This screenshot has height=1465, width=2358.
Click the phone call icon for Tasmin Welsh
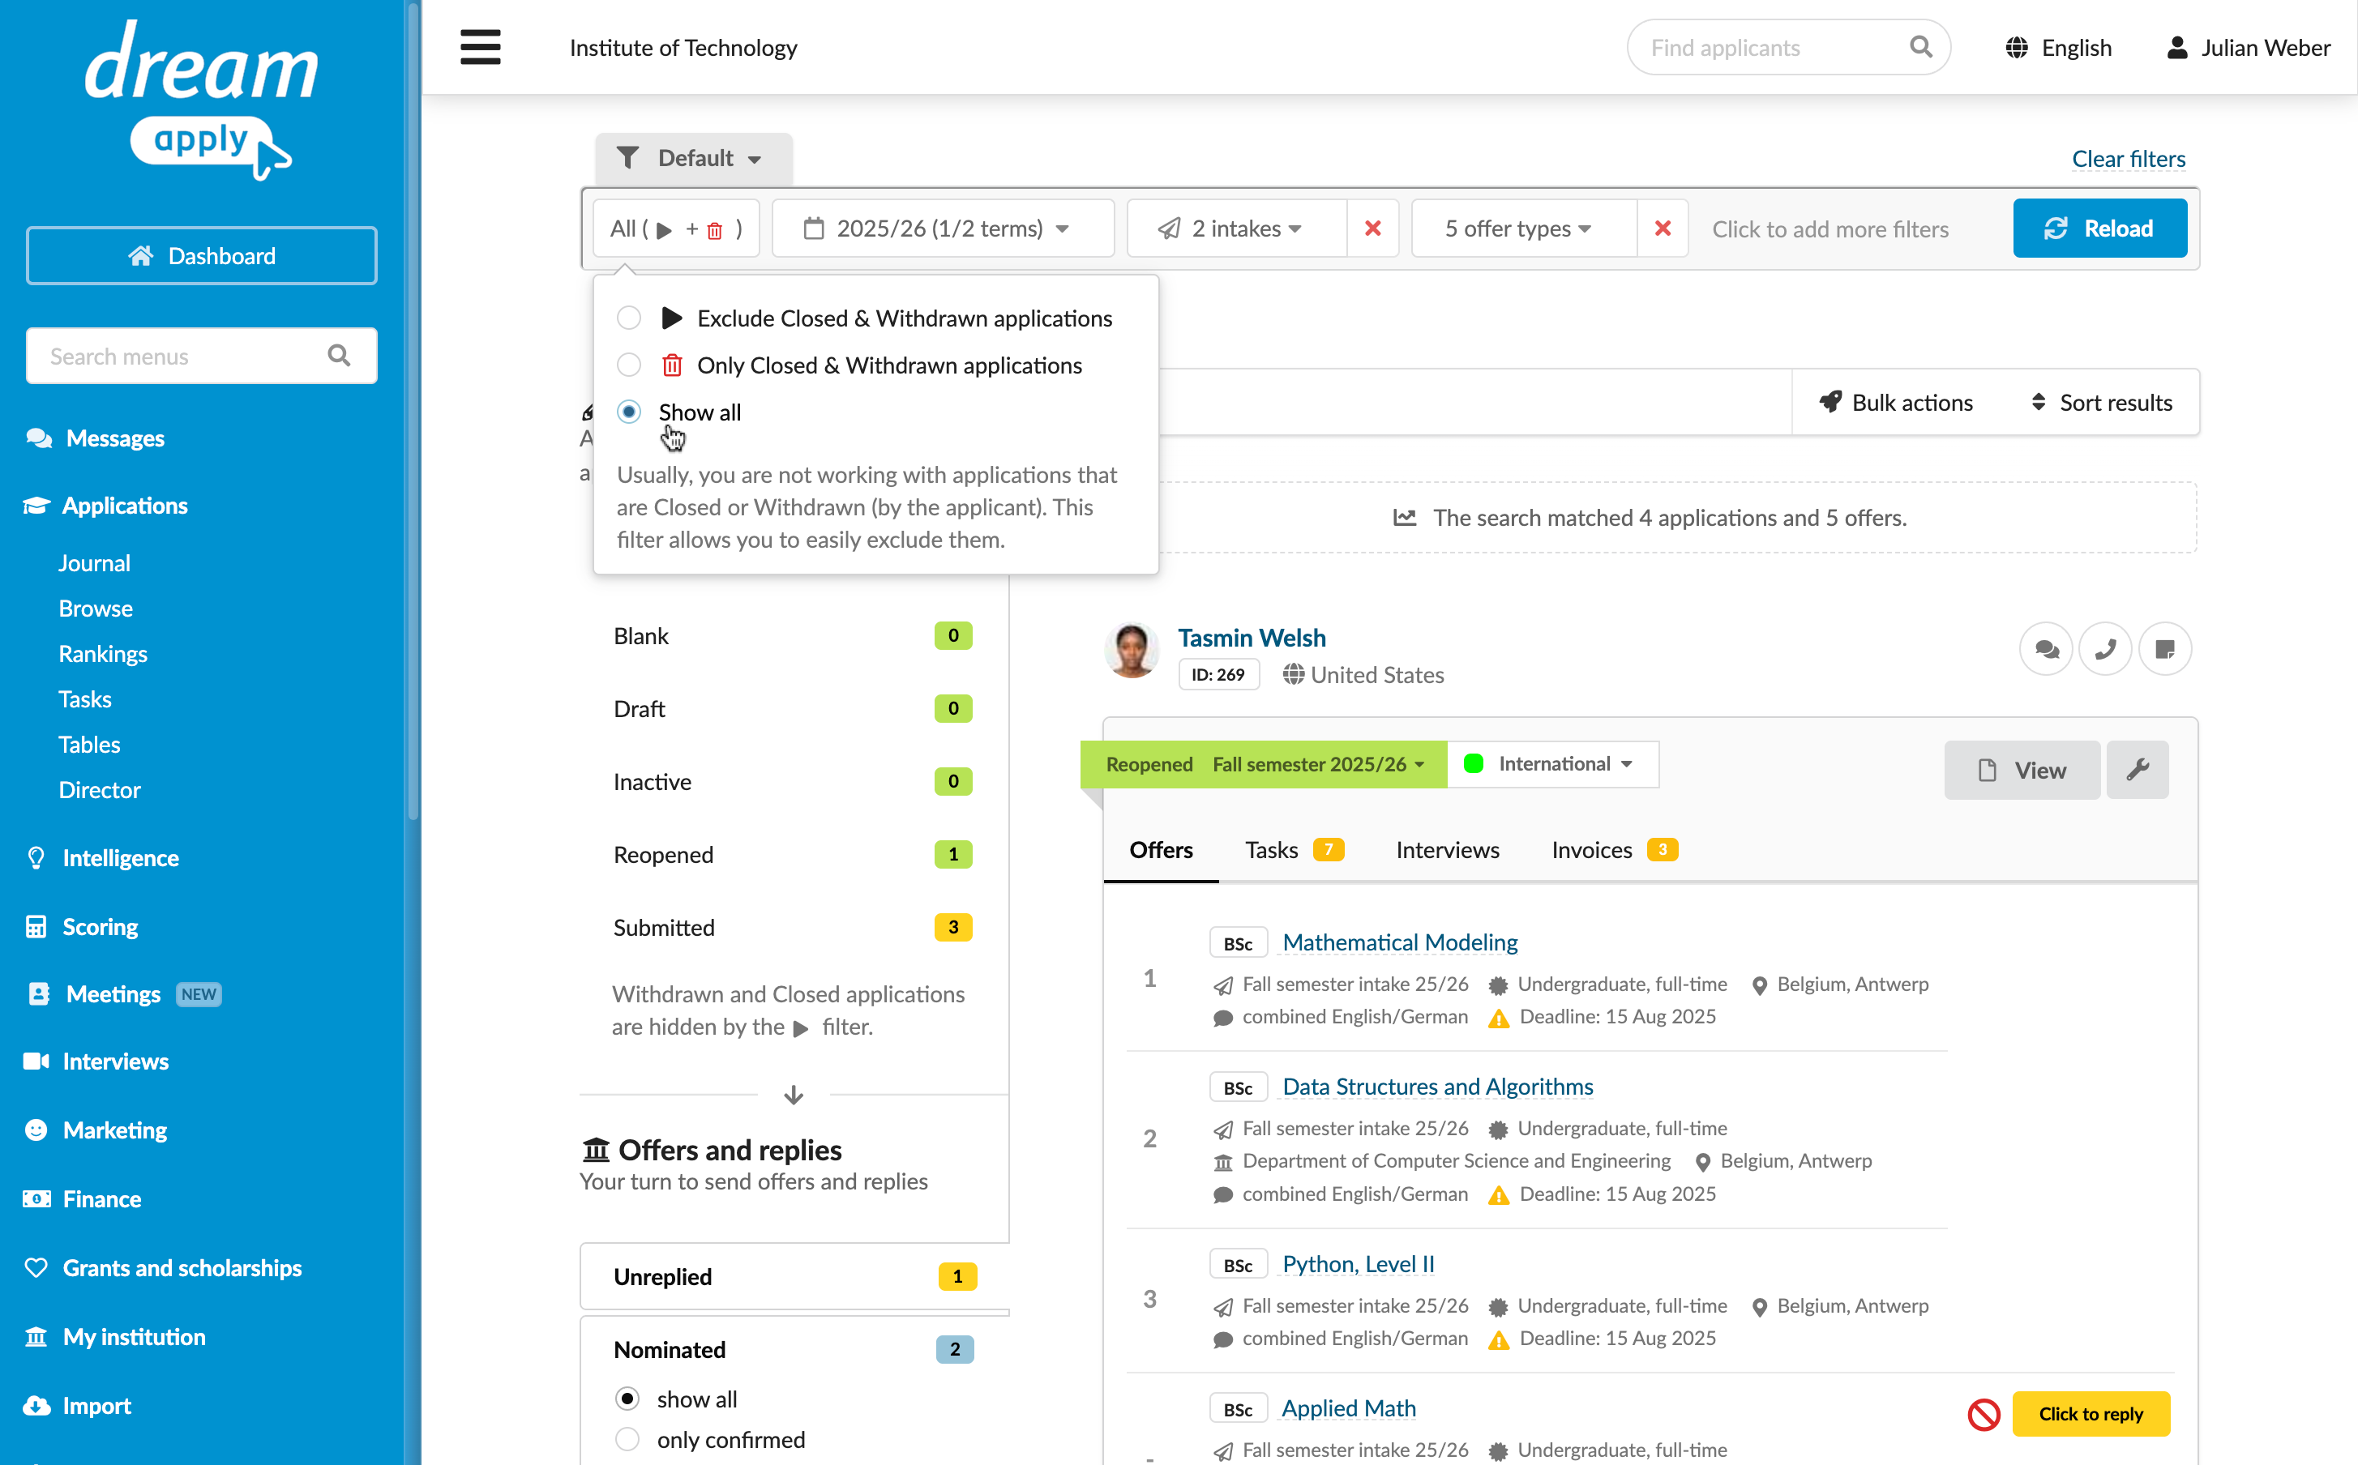click(x=2105, y=649)
